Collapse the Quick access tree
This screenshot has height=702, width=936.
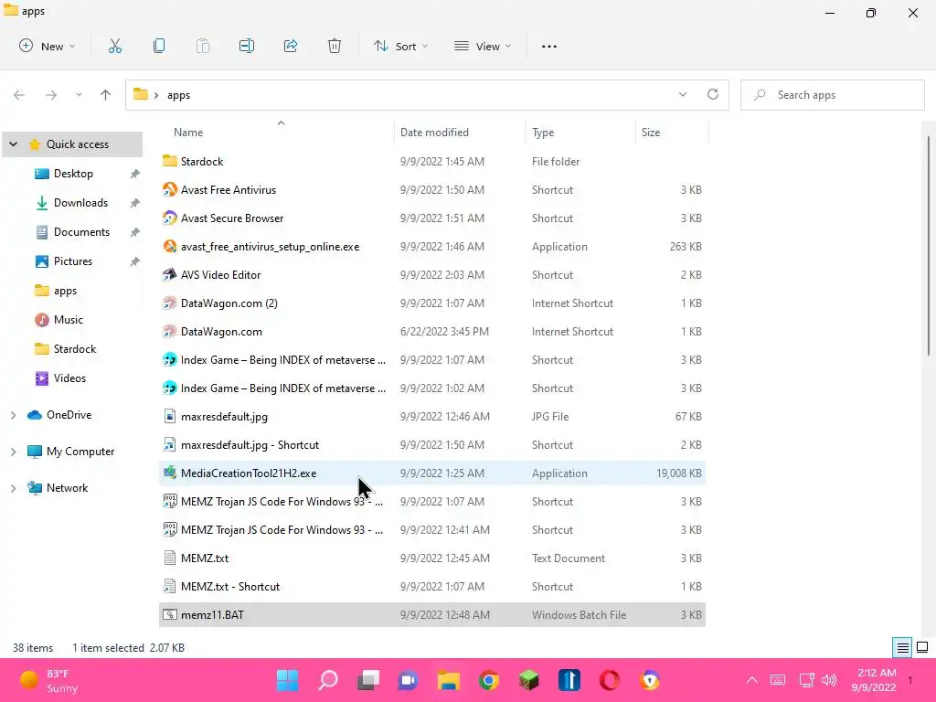click(13, 144)
